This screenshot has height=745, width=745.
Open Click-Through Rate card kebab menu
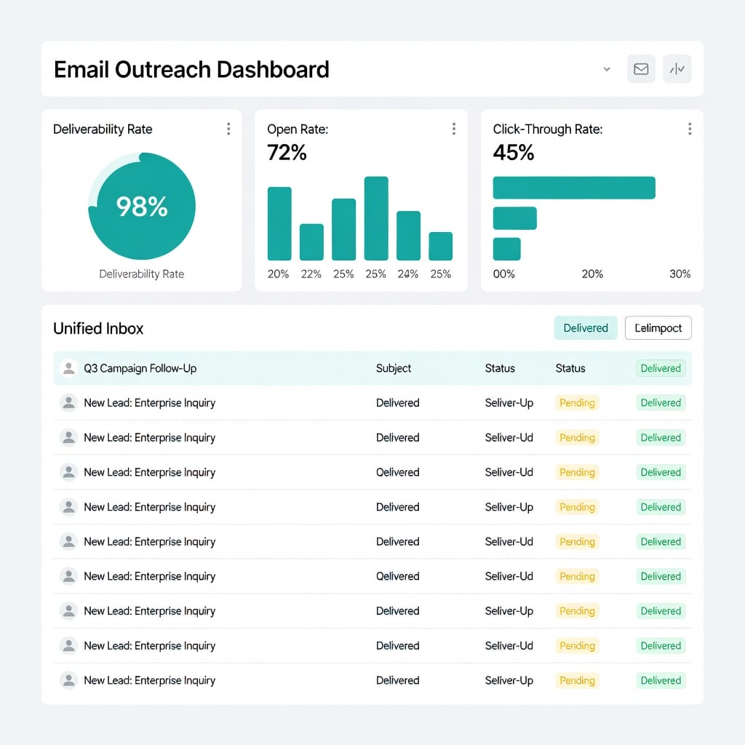690,129
